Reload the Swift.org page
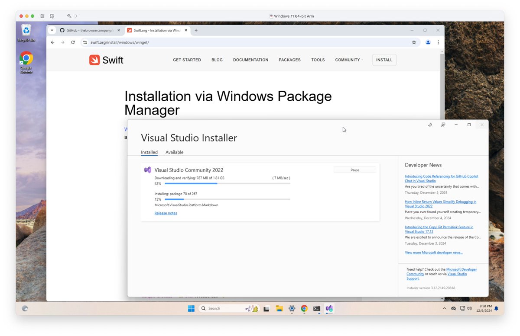The image size is (520, 336). (73, 42)
